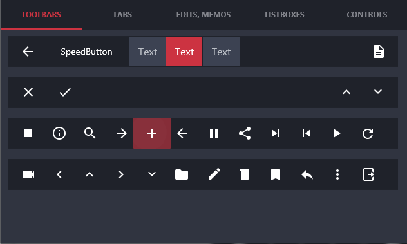Select the red highlighted Text segment
407x244 pixels.
tap(184, 52)
